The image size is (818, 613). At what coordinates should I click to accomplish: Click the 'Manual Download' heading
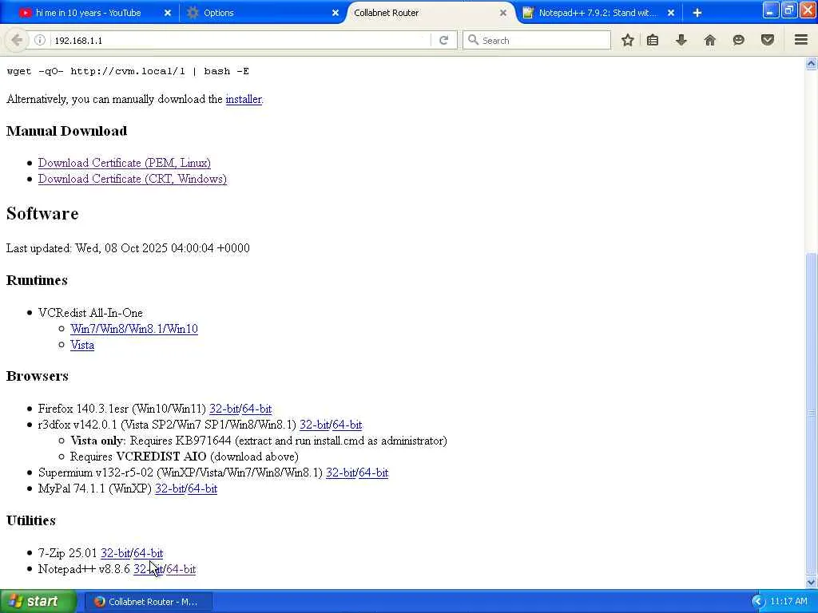point(67,131)
